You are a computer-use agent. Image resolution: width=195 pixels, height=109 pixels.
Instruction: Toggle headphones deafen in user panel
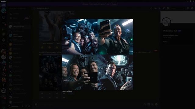(26, 106)
